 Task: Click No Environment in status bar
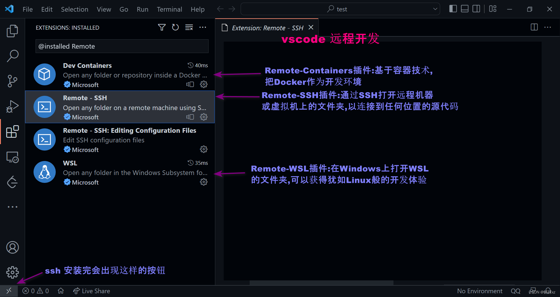coord(480,291)
